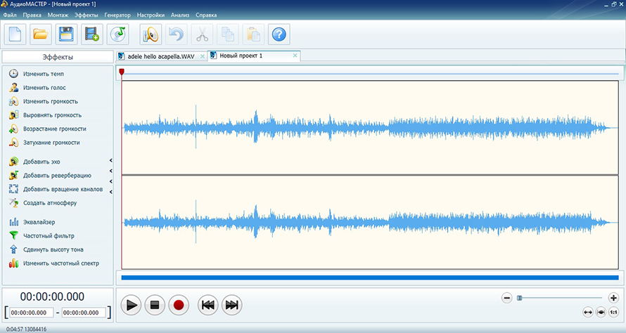Click the zoom out minus icon

[x=506, y=298]
